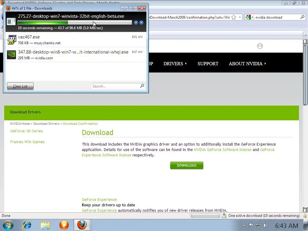Click the network tray icon
Screen dimensions: 308x231
258,225
